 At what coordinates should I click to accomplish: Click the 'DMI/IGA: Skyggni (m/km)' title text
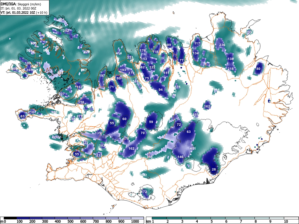point(21,4)
